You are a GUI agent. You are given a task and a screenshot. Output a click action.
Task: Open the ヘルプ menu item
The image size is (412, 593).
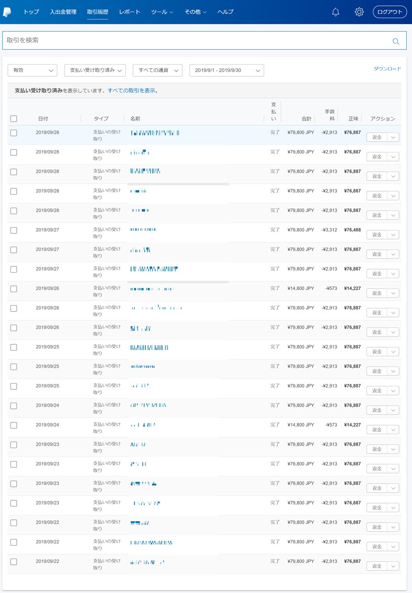pyautogui.click(x=225, y=12)
